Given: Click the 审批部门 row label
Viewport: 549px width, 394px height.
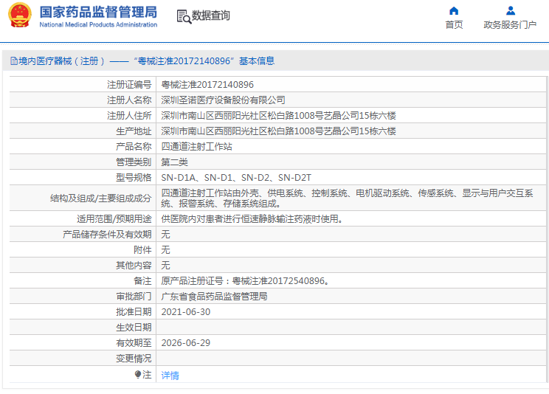Looking at the screenshot, I should click(x=134, y=297).
